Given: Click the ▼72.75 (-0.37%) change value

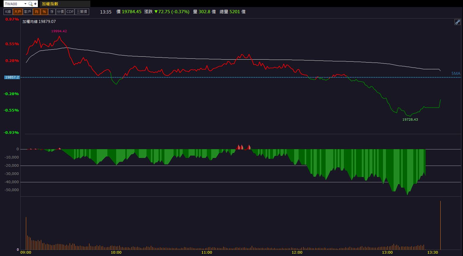Looking at the screenshot, I should click(x=172, y=12).
